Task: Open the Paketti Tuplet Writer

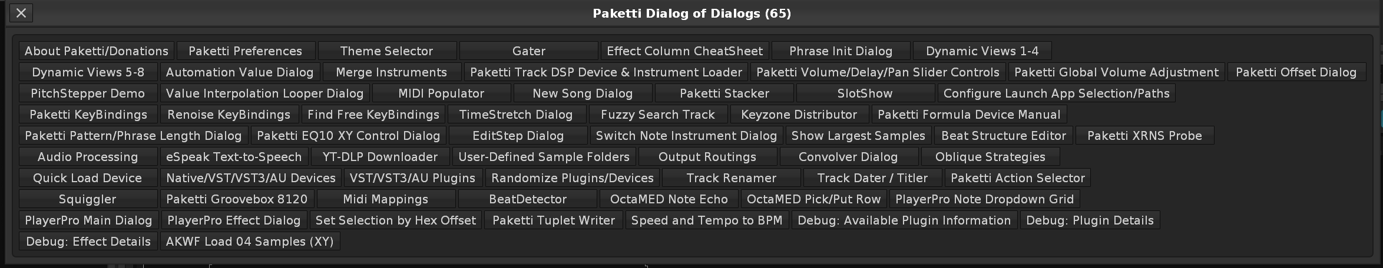Action: point(553,220)
